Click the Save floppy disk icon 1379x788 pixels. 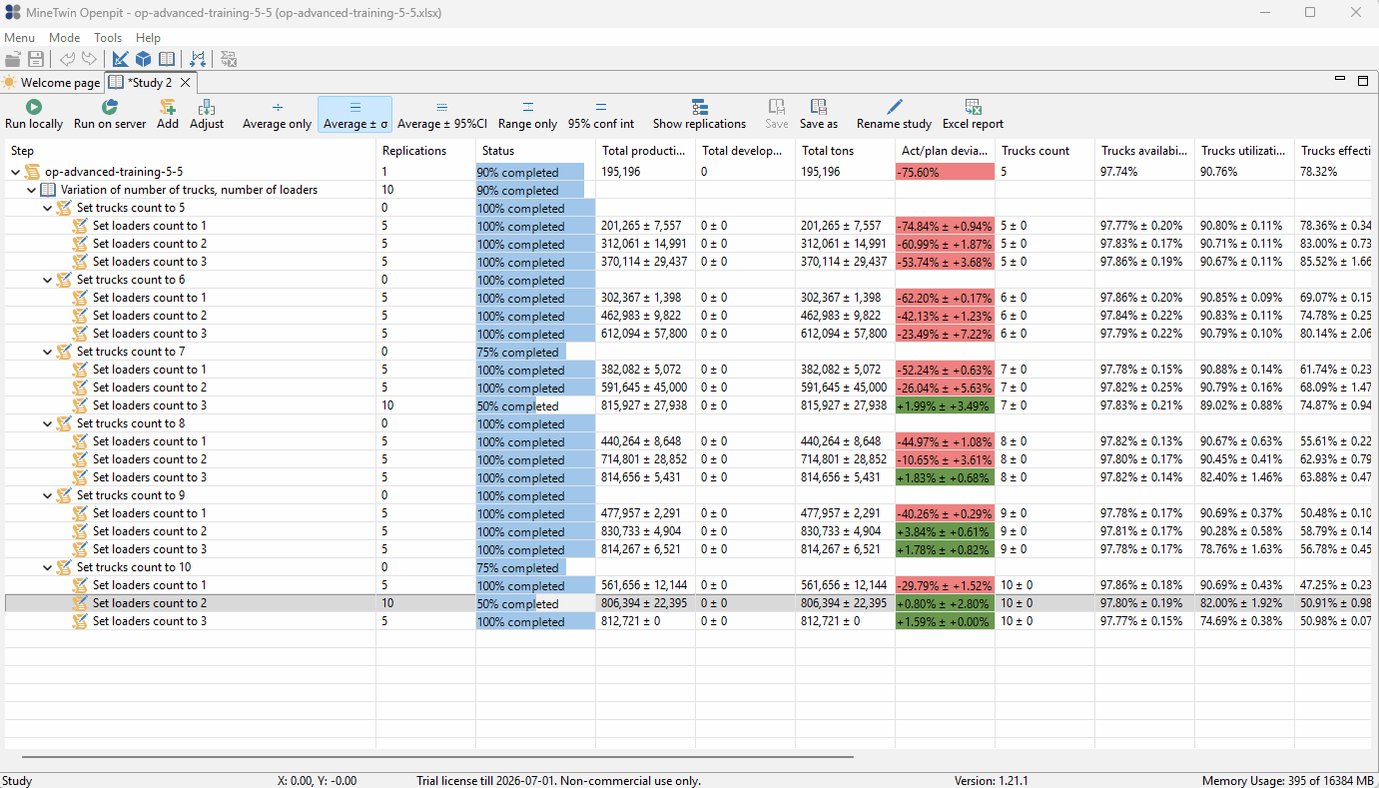tap(36, 60)
